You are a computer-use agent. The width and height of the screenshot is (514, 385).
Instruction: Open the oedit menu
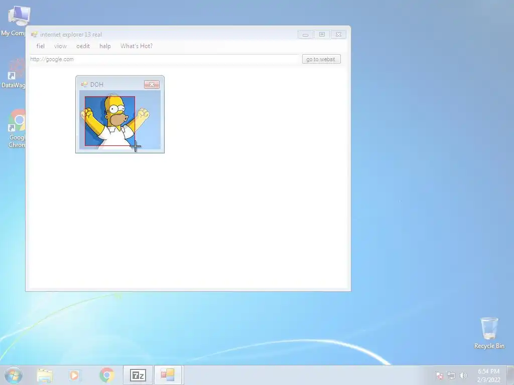click(x=83, y=46)
